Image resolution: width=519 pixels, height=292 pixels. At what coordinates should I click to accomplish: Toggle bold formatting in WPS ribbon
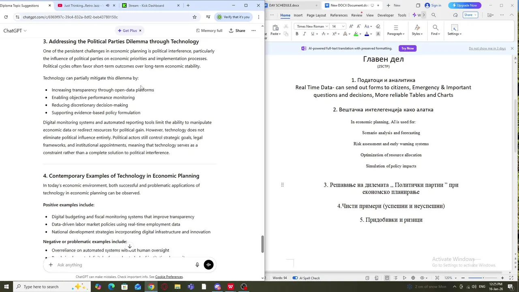click(297, 34)
